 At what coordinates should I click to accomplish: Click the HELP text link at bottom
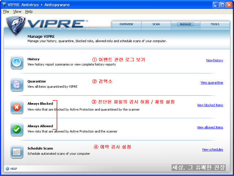click(x=14, y=169)
